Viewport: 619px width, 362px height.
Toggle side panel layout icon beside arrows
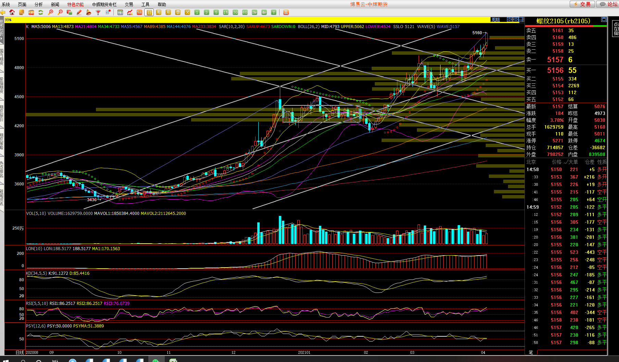pyautogui.click(x=521, y=20)
